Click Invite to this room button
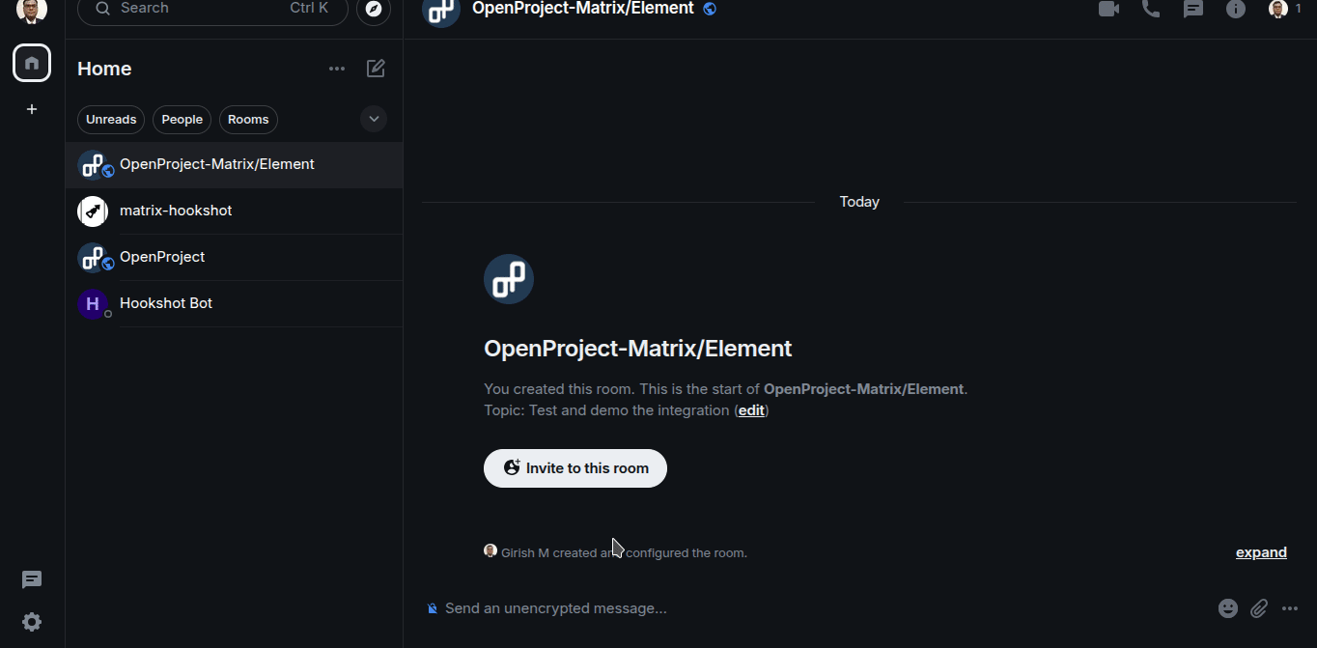 575,468
